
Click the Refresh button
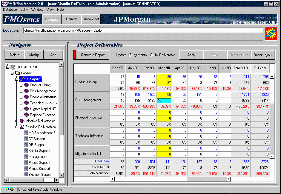[x=71, y=19]
